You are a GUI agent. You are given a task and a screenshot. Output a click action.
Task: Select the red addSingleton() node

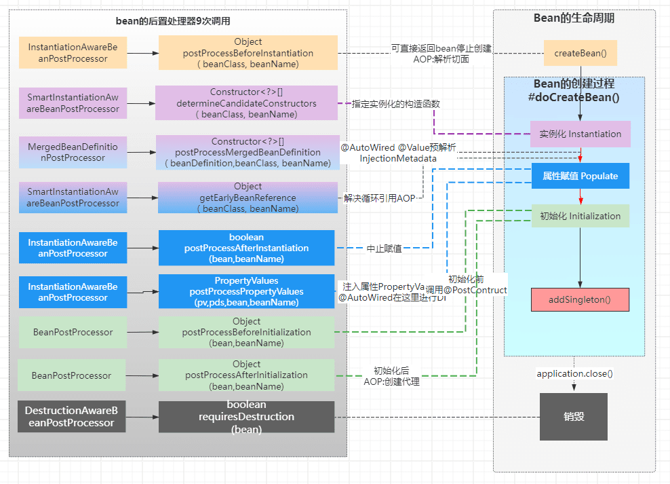click(580, 300)
